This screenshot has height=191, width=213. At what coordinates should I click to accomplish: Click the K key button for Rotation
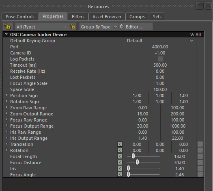point(120,150)
